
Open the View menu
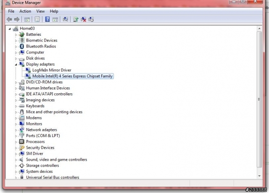[40, 11]
